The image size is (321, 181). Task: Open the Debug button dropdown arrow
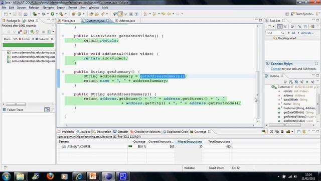[x=48, y=14]
